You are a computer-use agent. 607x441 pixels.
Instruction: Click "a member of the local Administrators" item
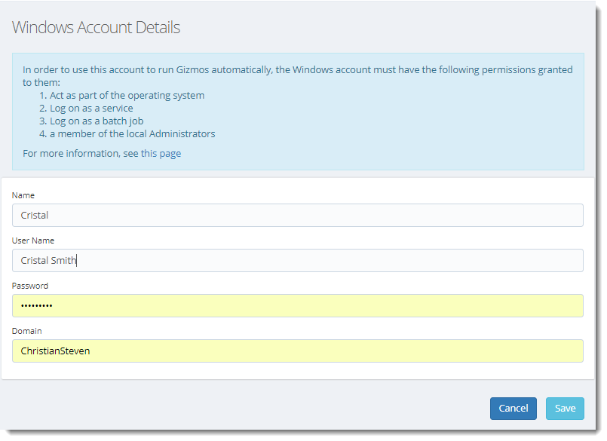coord(133,134)
